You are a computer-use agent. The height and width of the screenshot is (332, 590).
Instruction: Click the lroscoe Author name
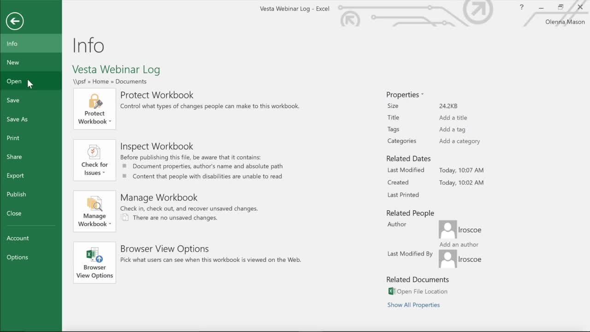point(470,230)
